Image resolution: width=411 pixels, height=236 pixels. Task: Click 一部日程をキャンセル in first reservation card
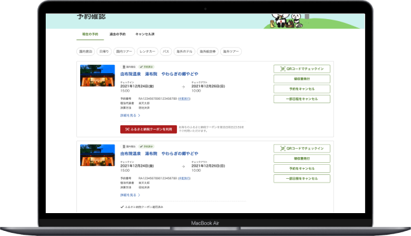302,99
